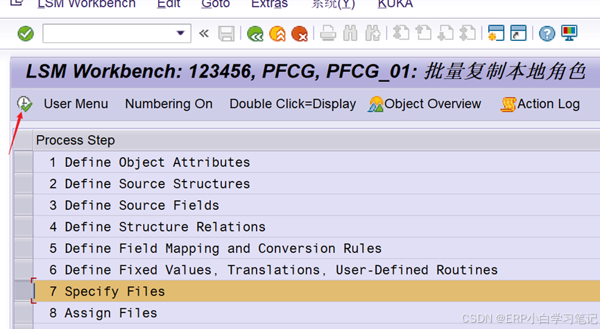Click the User Menu button
Image resolution: width=600 pixels, height=329 pixels.
click(x=76, y=104)
